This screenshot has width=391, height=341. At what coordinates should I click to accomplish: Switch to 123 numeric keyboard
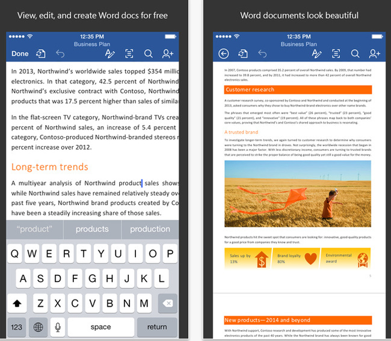pyautogui.click(x=17, y=327)
